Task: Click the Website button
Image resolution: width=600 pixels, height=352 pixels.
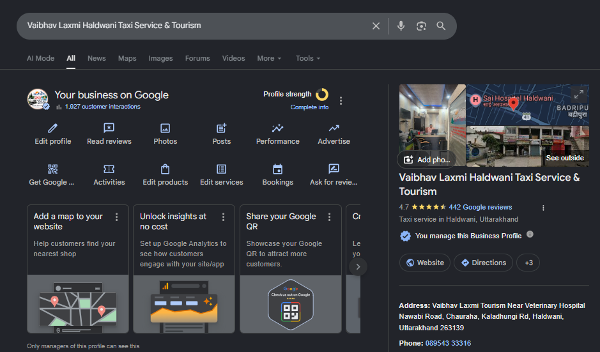Action: (x=425, y=263)
